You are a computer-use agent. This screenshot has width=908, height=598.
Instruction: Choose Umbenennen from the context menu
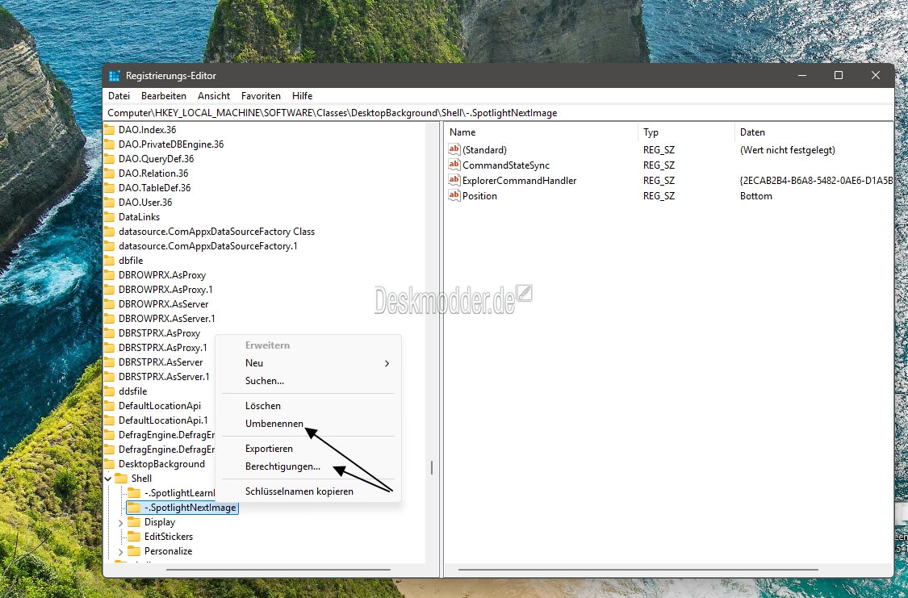point(274,424)
